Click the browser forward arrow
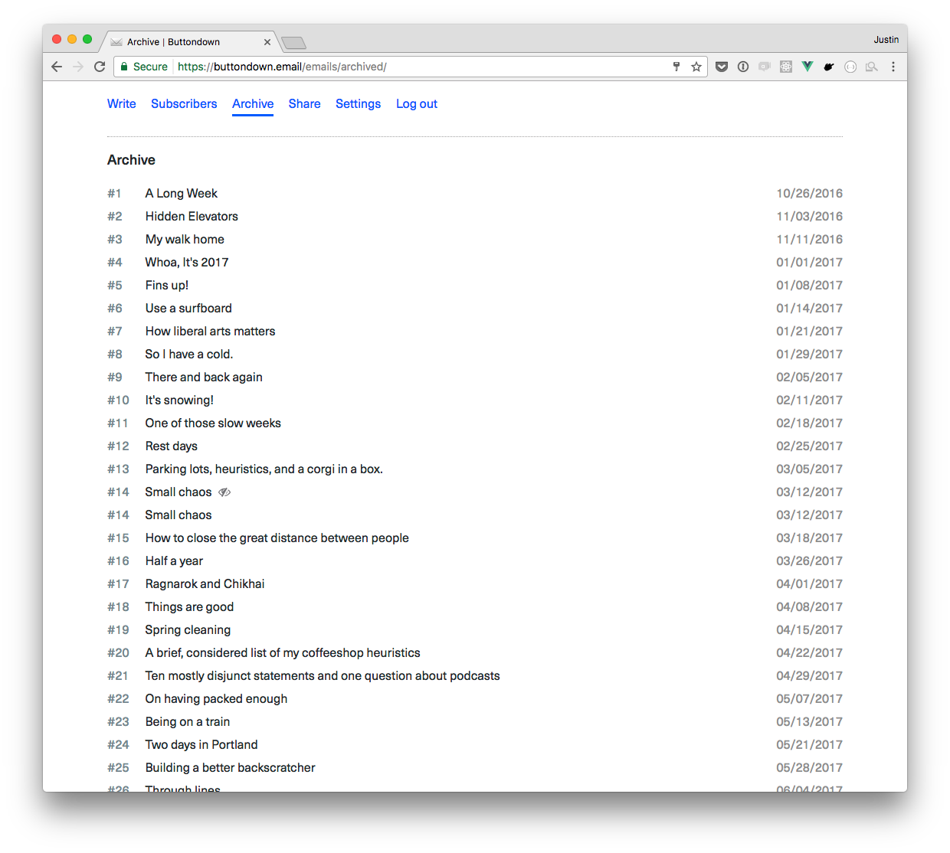 (x=78, y=67)
